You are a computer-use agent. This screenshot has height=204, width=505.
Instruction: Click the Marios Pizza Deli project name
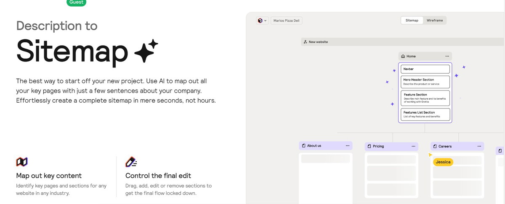(x=286, y=21)
